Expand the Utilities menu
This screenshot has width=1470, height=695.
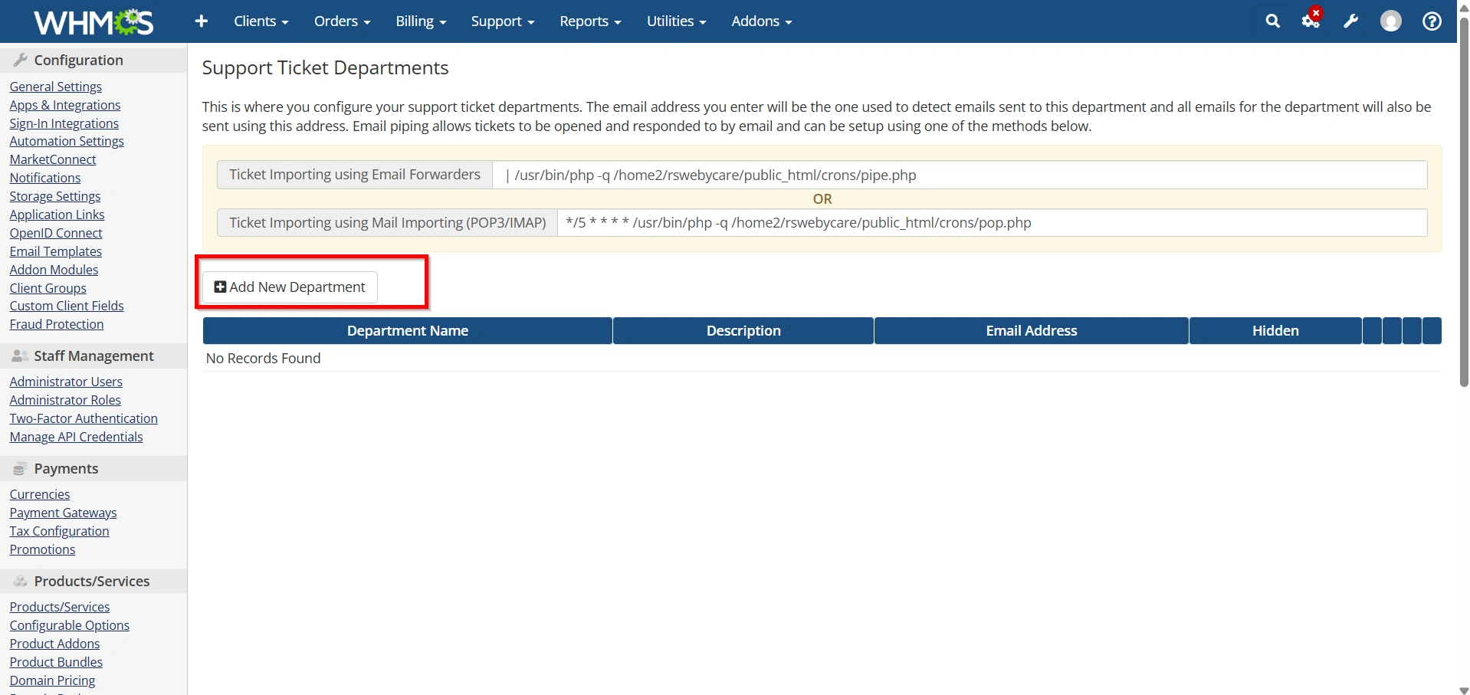pos(676,21)
